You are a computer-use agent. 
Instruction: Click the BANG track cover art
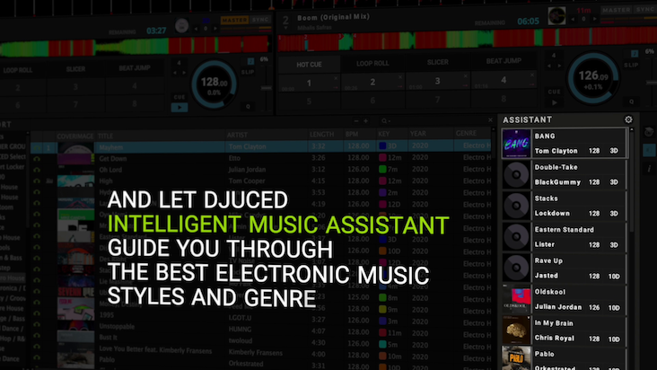pos(516,144)
